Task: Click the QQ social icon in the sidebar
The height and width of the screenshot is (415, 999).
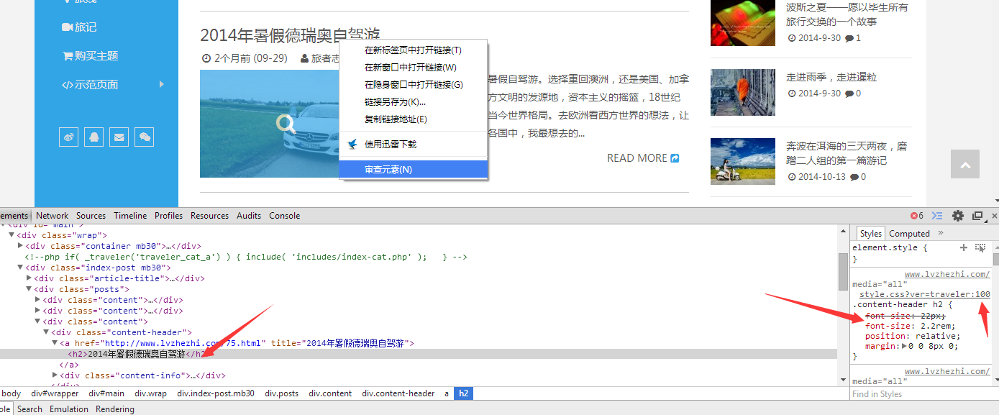Action: [x=94, y=137]
